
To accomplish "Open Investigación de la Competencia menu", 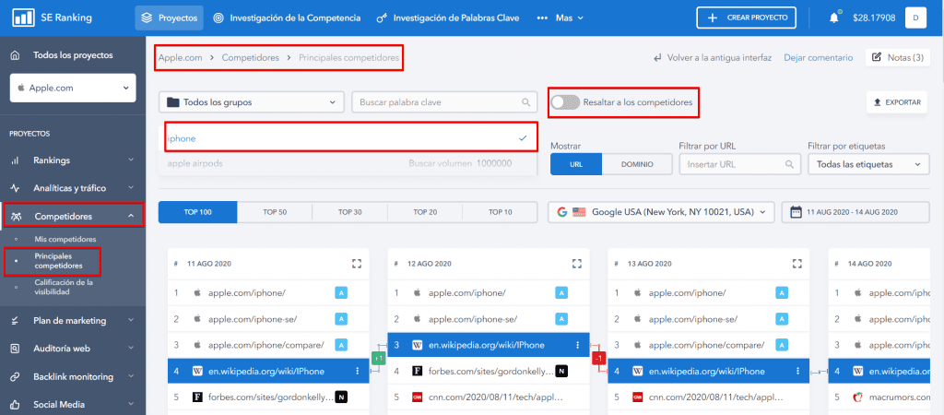I will (x=287, y=18).
